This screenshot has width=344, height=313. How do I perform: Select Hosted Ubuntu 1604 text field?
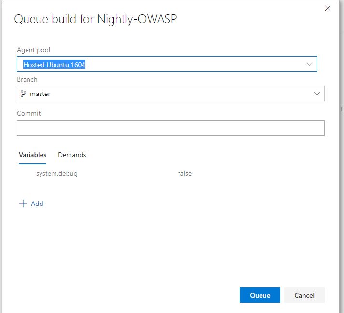[167, 64]
